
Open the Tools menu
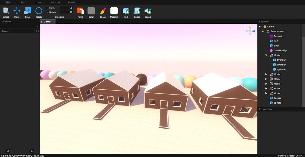click(71, 2)
